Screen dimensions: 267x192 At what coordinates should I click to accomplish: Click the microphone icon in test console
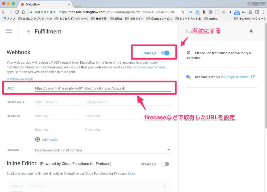[x=251, y=32]
